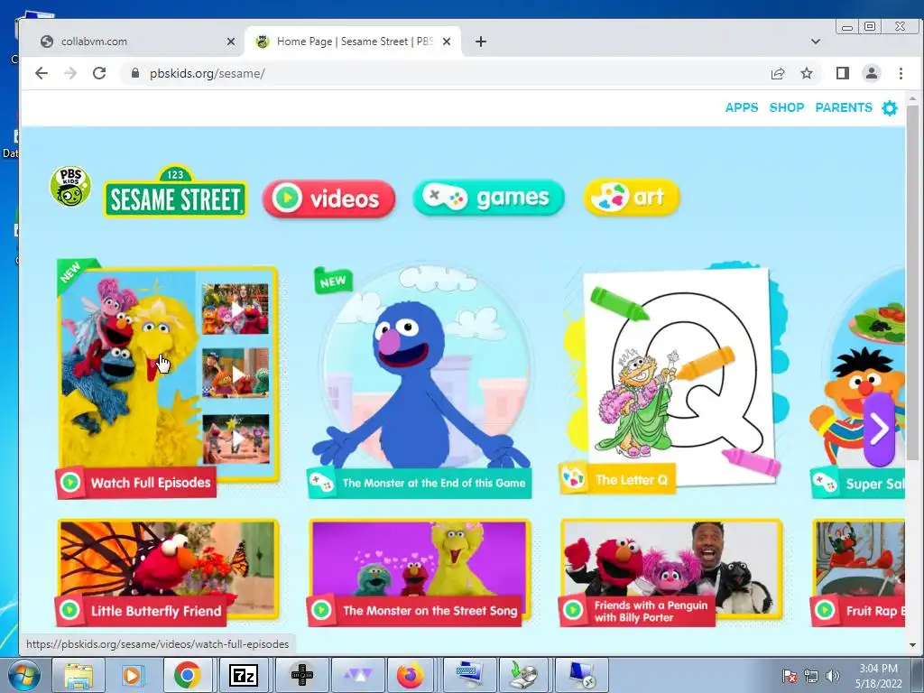Close the Sesame Street tab

pos(447,42)
